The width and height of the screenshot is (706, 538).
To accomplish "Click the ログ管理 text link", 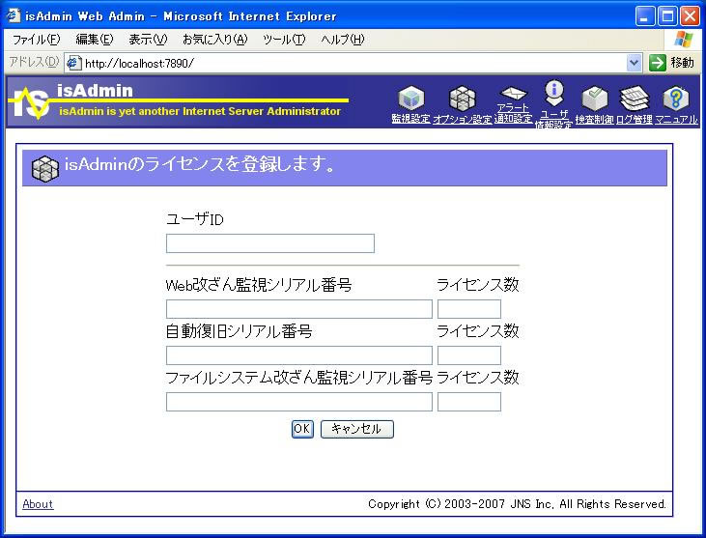I will click(x=634, y=120).
